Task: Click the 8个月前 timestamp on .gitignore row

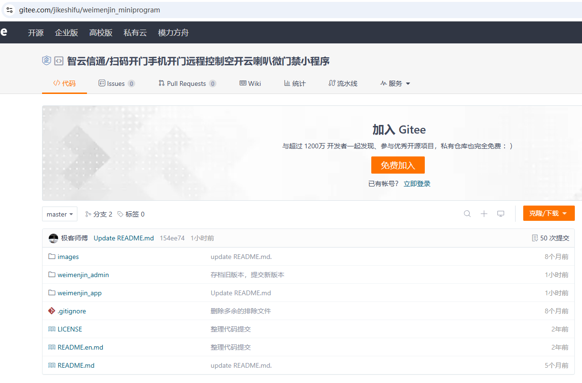Action: pyautogui.click(x=557, y=311)
